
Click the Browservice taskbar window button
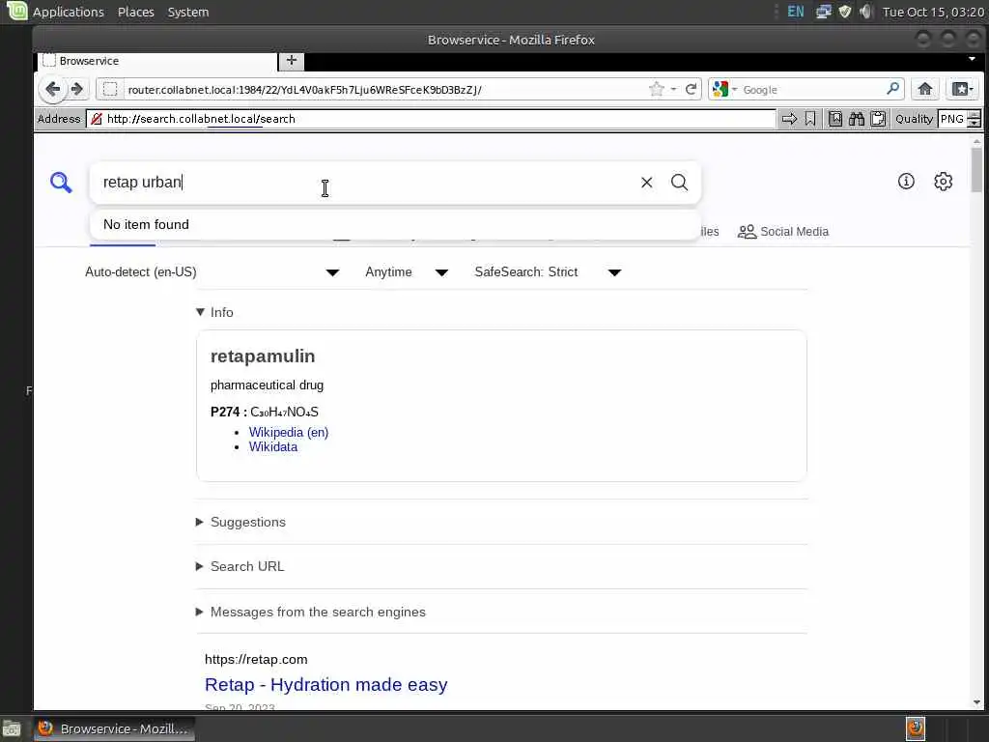point(114,728)
